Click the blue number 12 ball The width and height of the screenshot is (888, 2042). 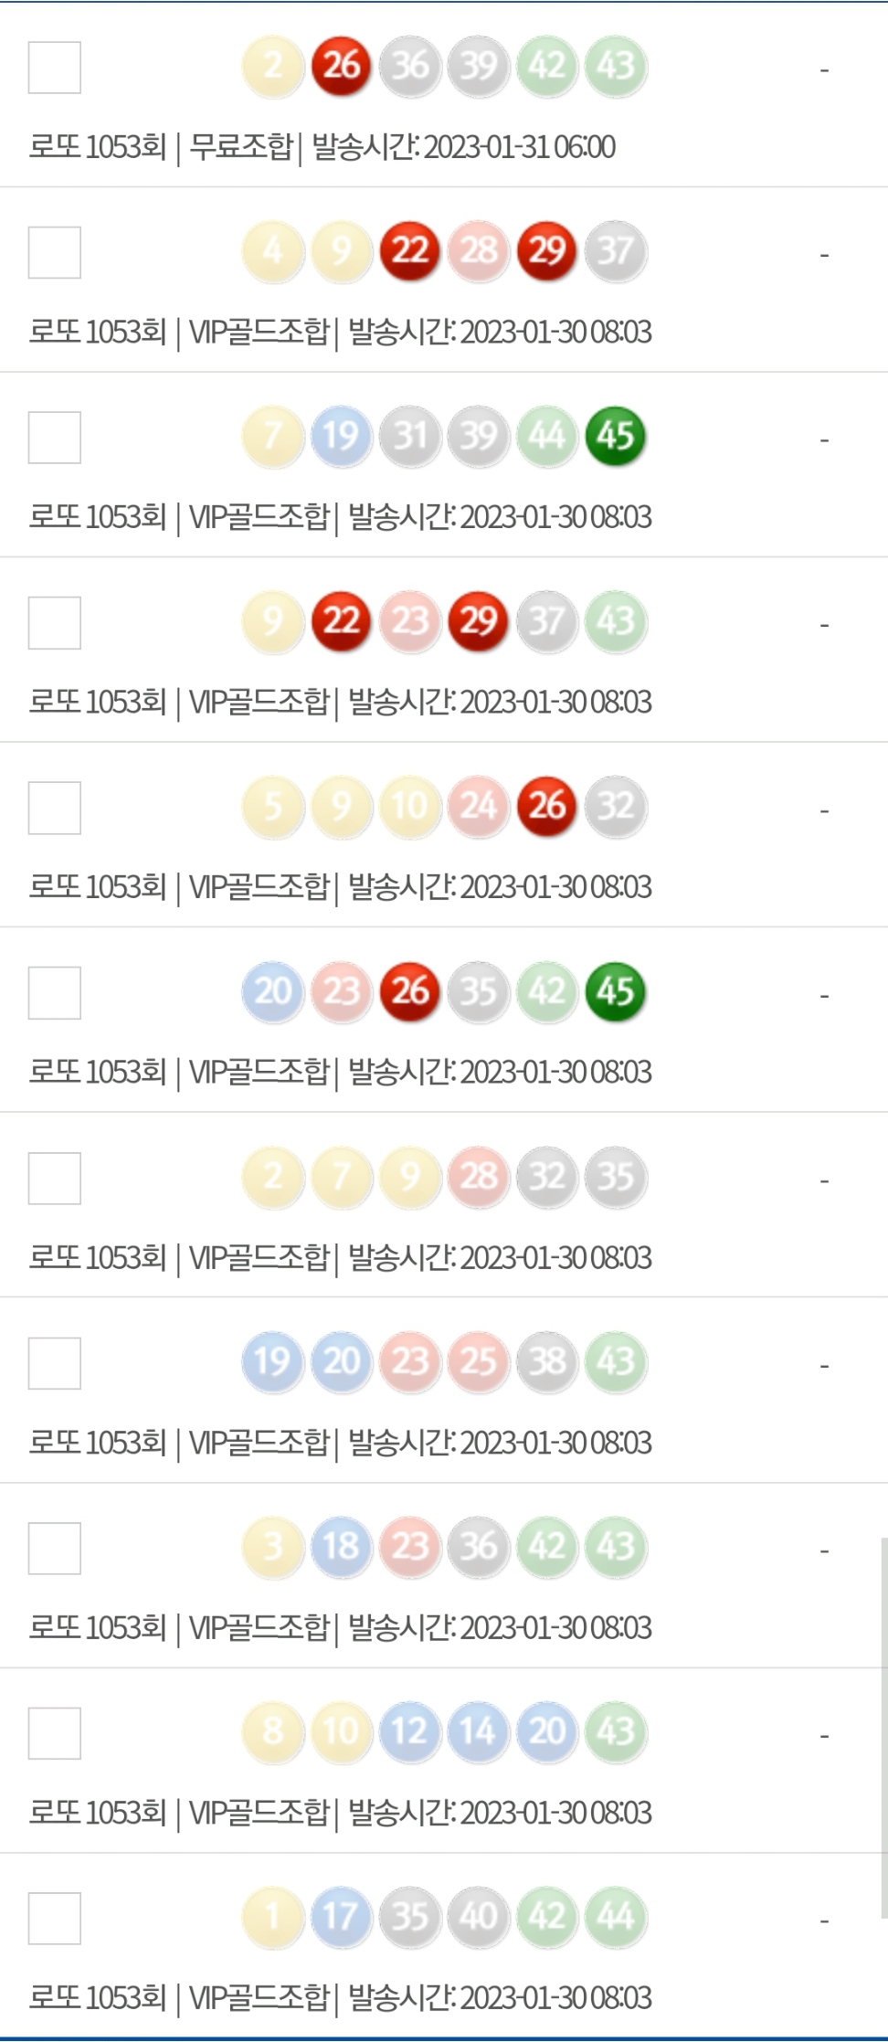pyautogui.click(x=409, y=1731)
